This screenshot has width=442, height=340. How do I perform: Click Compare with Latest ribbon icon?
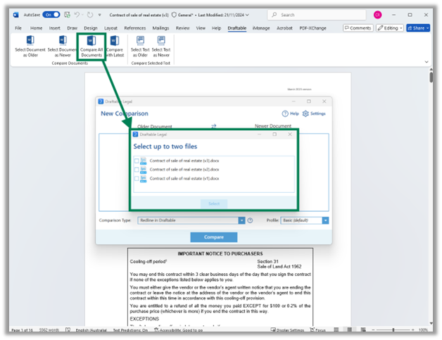click(x=115, y=40)
